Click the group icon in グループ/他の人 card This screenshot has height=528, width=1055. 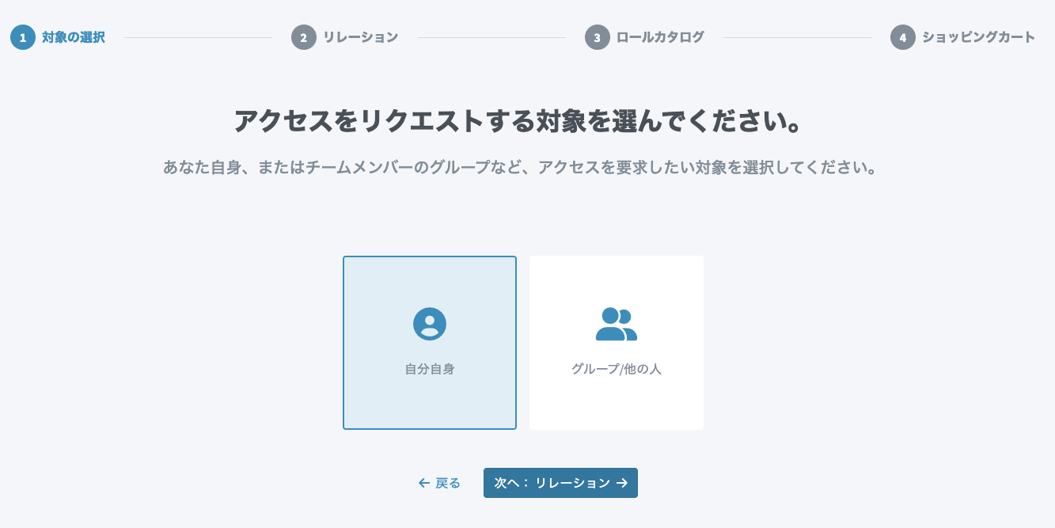(617, 324)
